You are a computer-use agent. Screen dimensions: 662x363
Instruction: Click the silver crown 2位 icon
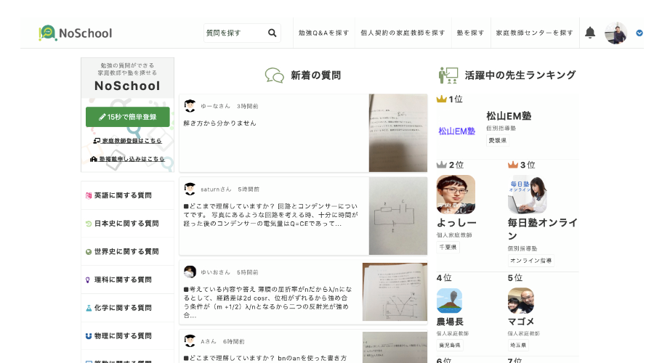coord(442,164)
